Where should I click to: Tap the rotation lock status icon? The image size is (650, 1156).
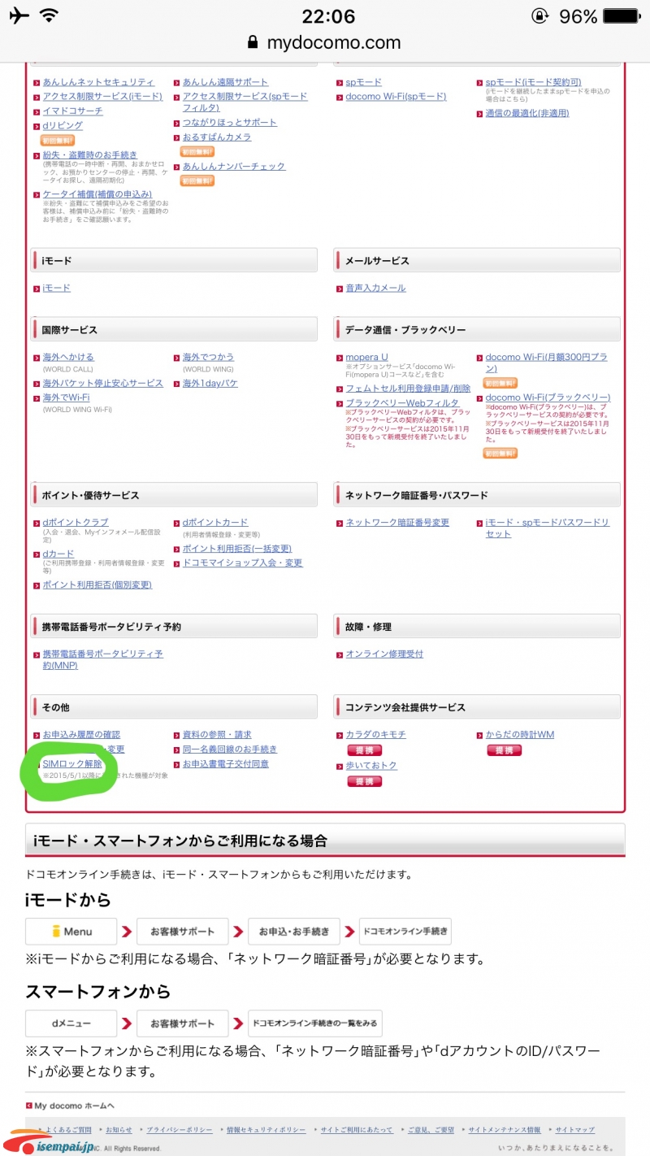[x=539, y=16]
